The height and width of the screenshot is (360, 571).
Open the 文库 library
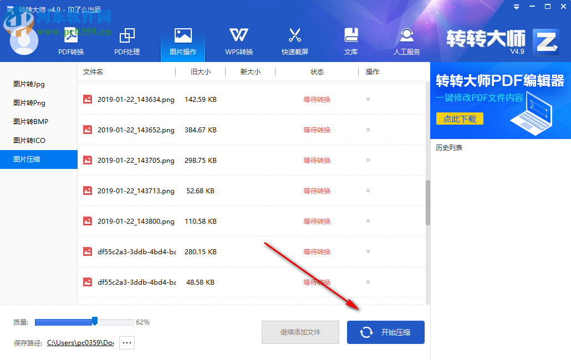[351, 40]
